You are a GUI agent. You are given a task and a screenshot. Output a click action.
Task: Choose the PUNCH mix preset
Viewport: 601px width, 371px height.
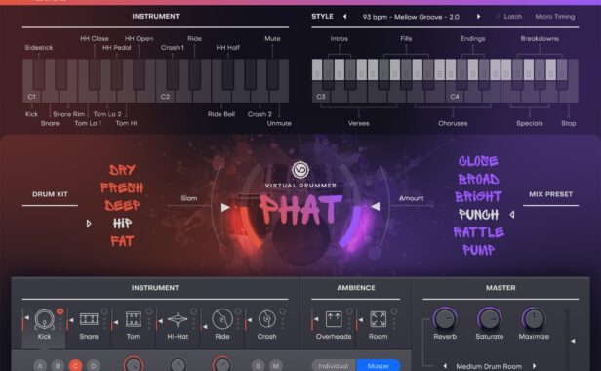(478, 215)
